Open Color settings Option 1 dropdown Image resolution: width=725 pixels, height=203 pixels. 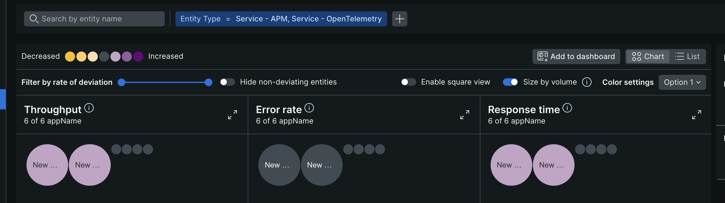click(x=682, y=82)
